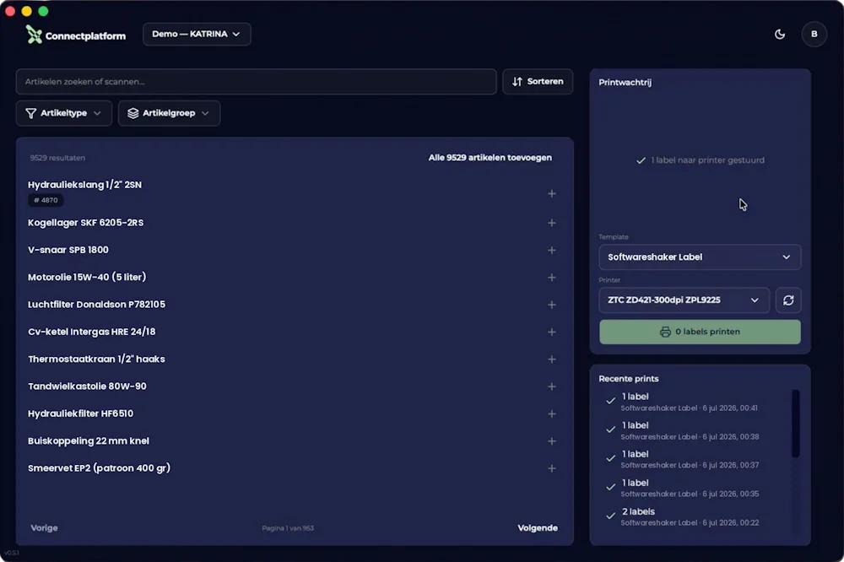
Task: Add Hydrauliekfilter HF6510 with plus icon
Action: coord(552,413)
